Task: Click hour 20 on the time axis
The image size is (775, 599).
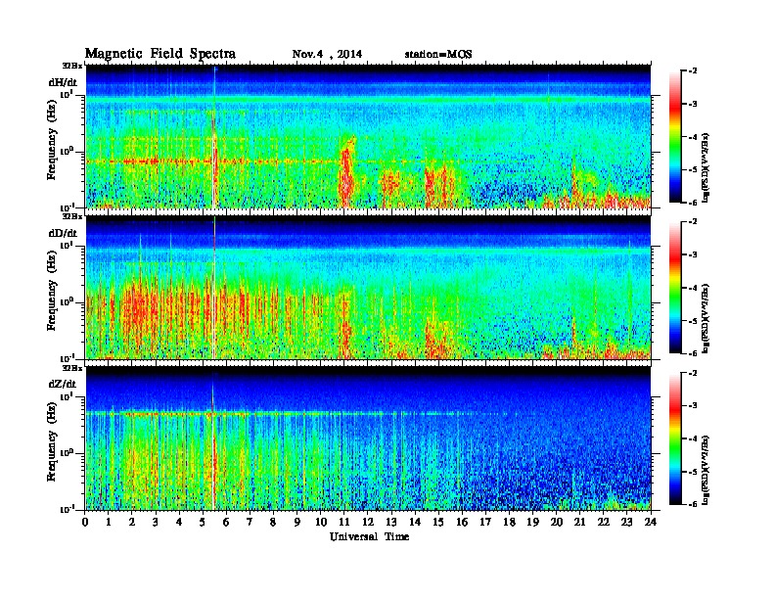Action: [557, 522]
